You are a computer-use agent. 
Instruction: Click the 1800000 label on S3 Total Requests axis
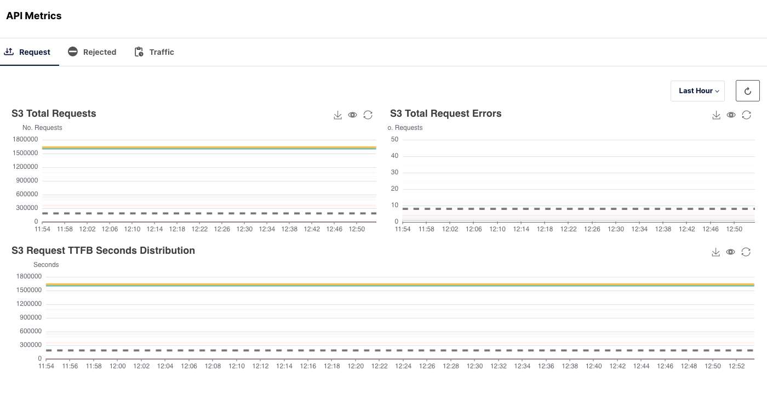pos(25,139)
